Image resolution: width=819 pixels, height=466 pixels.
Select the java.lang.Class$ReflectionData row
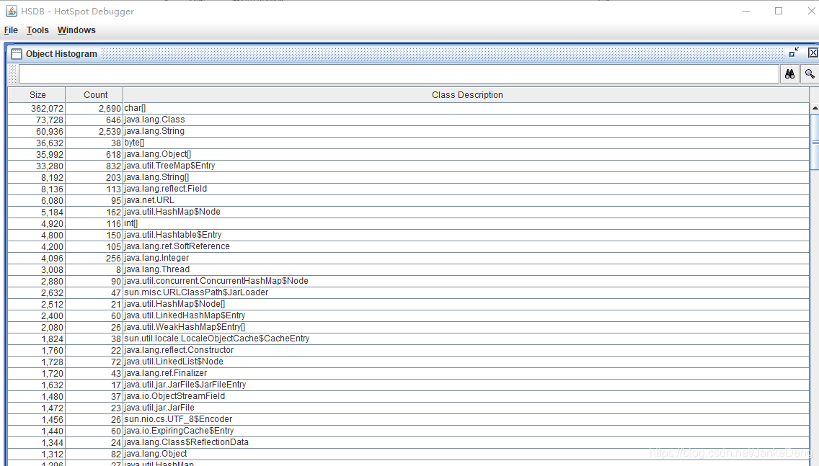click(x=409, y=442)
